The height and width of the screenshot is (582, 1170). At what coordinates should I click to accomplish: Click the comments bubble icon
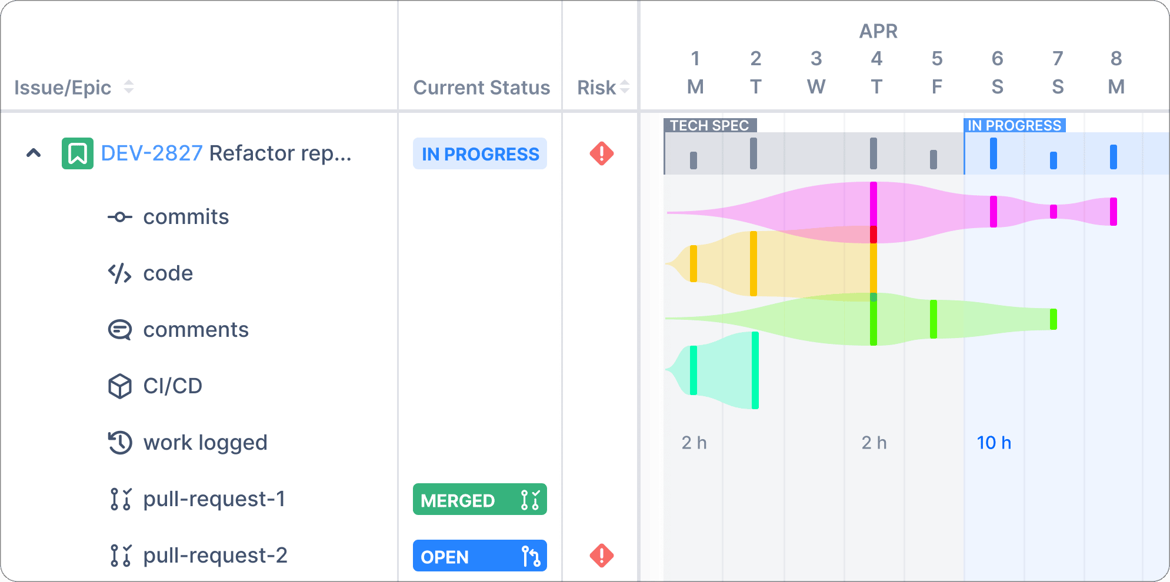[120, 330]
